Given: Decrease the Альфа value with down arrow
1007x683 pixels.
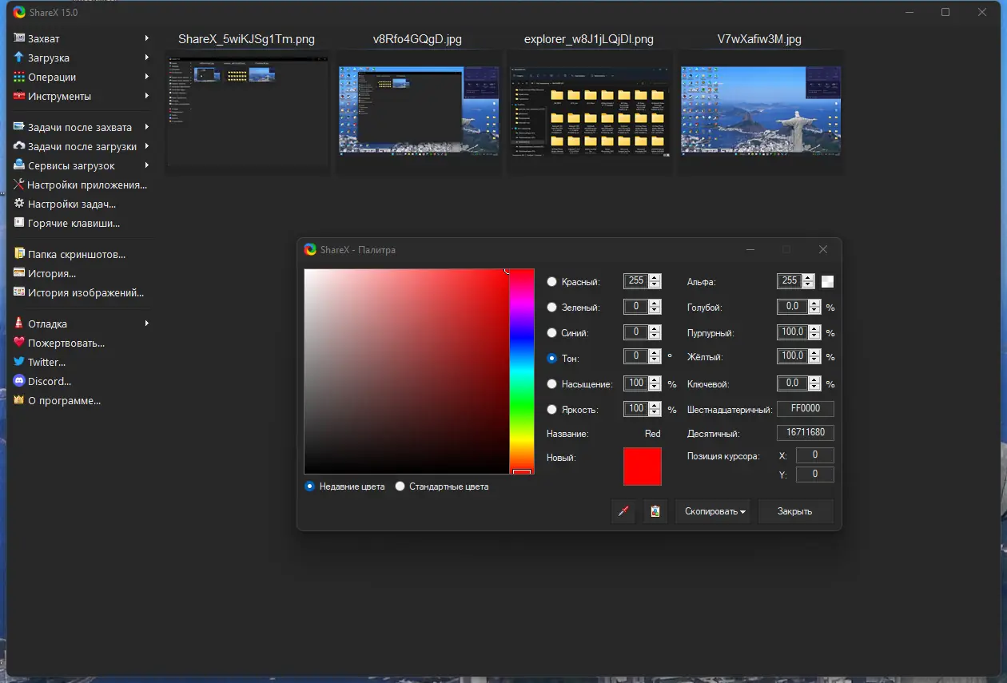Looking at the screenshot, I should [808, 285].
